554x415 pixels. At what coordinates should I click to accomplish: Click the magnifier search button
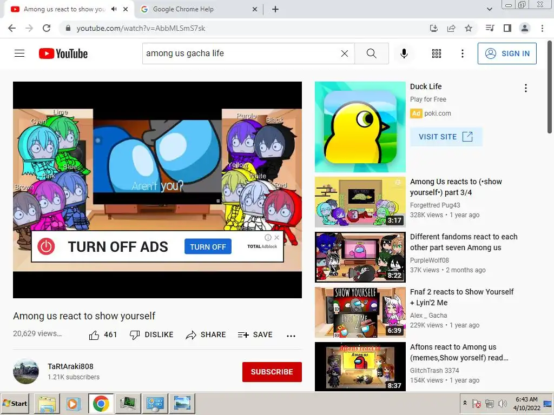[x=371, y=53]
